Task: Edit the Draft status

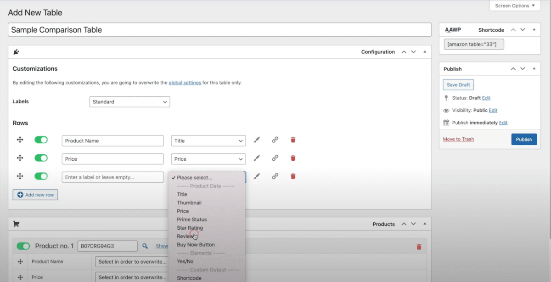Action: tap(486, 98)
